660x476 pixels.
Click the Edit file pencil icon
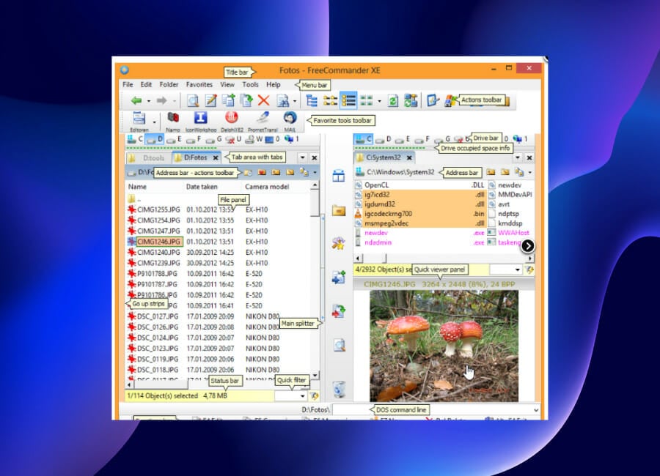211,100
